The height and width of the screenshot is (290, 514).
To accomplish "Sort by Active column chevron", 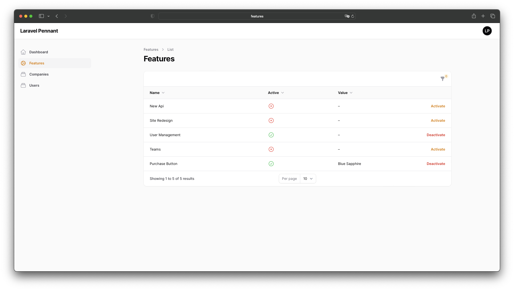I will (x=283, y=93).
